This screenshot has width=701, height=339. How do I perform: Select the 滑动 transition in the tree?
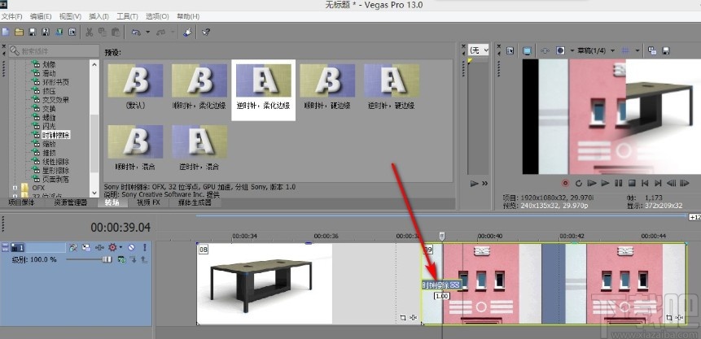49,73
